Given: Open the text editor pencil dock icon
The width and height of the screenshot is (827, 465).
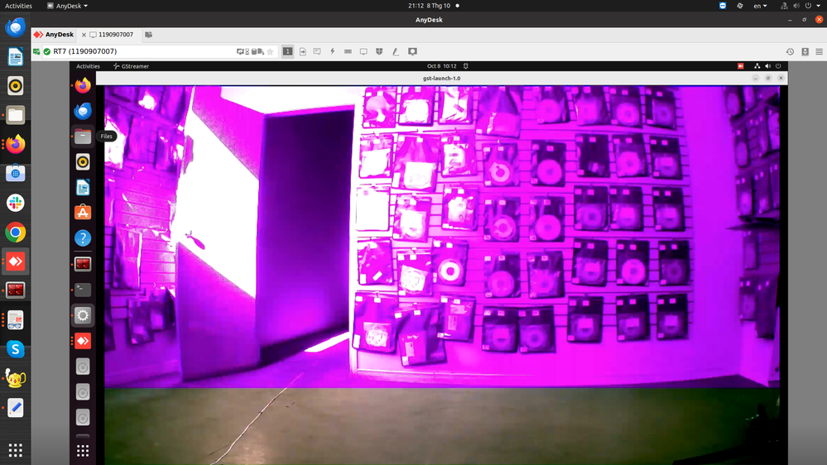Looking at the screenshot, I should click(x=15, y=408).
